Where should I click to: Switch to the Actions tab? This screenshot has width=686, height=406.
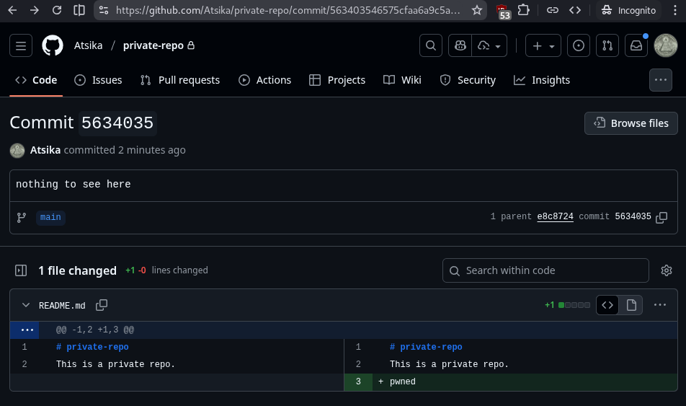coord(264,80)
